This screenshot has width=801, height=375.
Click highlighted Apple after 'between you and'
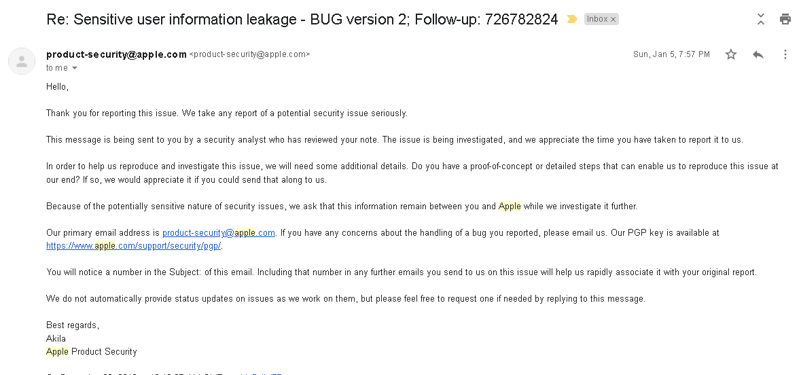point(510,207)
